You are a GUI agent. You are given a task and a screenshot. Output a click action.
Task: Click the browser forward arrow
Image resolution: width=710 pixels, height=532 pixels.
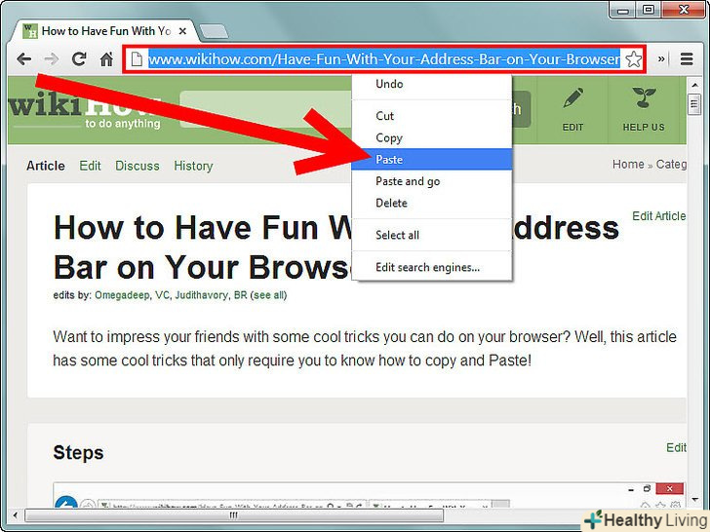[x=52, y=58]
